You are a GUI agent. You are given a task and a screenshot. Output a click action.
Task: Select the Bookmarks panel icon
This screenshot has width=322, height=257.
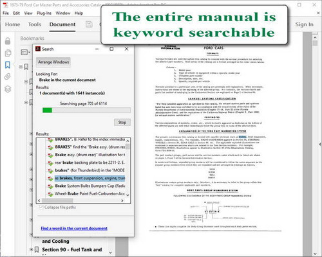(x=8, y=65)
